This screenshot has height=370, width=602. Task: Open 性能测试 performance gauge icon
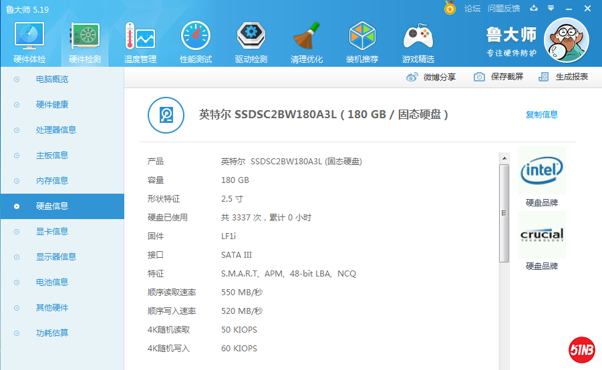pos(196,41)
